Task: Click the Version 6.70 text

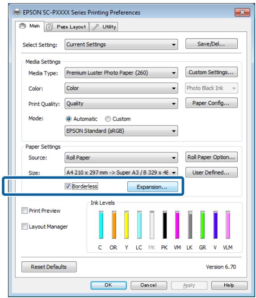Action: (221, 267)
